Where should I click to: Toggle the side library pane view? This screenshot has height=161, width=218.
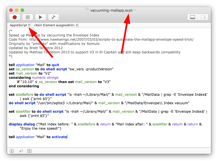tap(202, 17)
